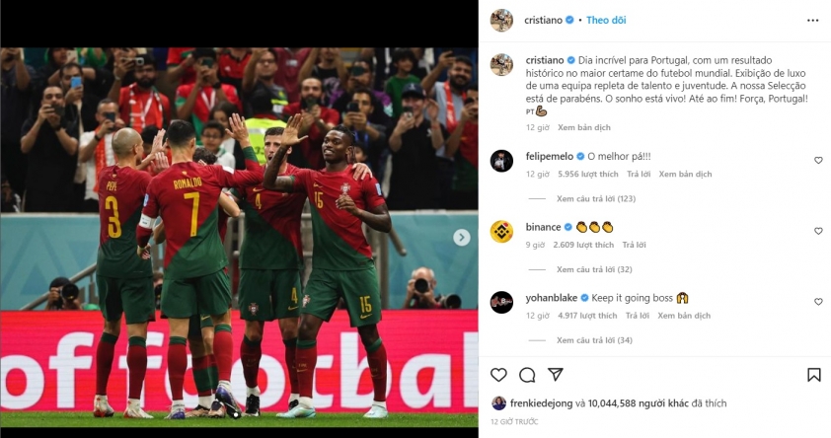Follow cristiano via Theo dõi link
The image size is (831, 438).
click(606, 20)
